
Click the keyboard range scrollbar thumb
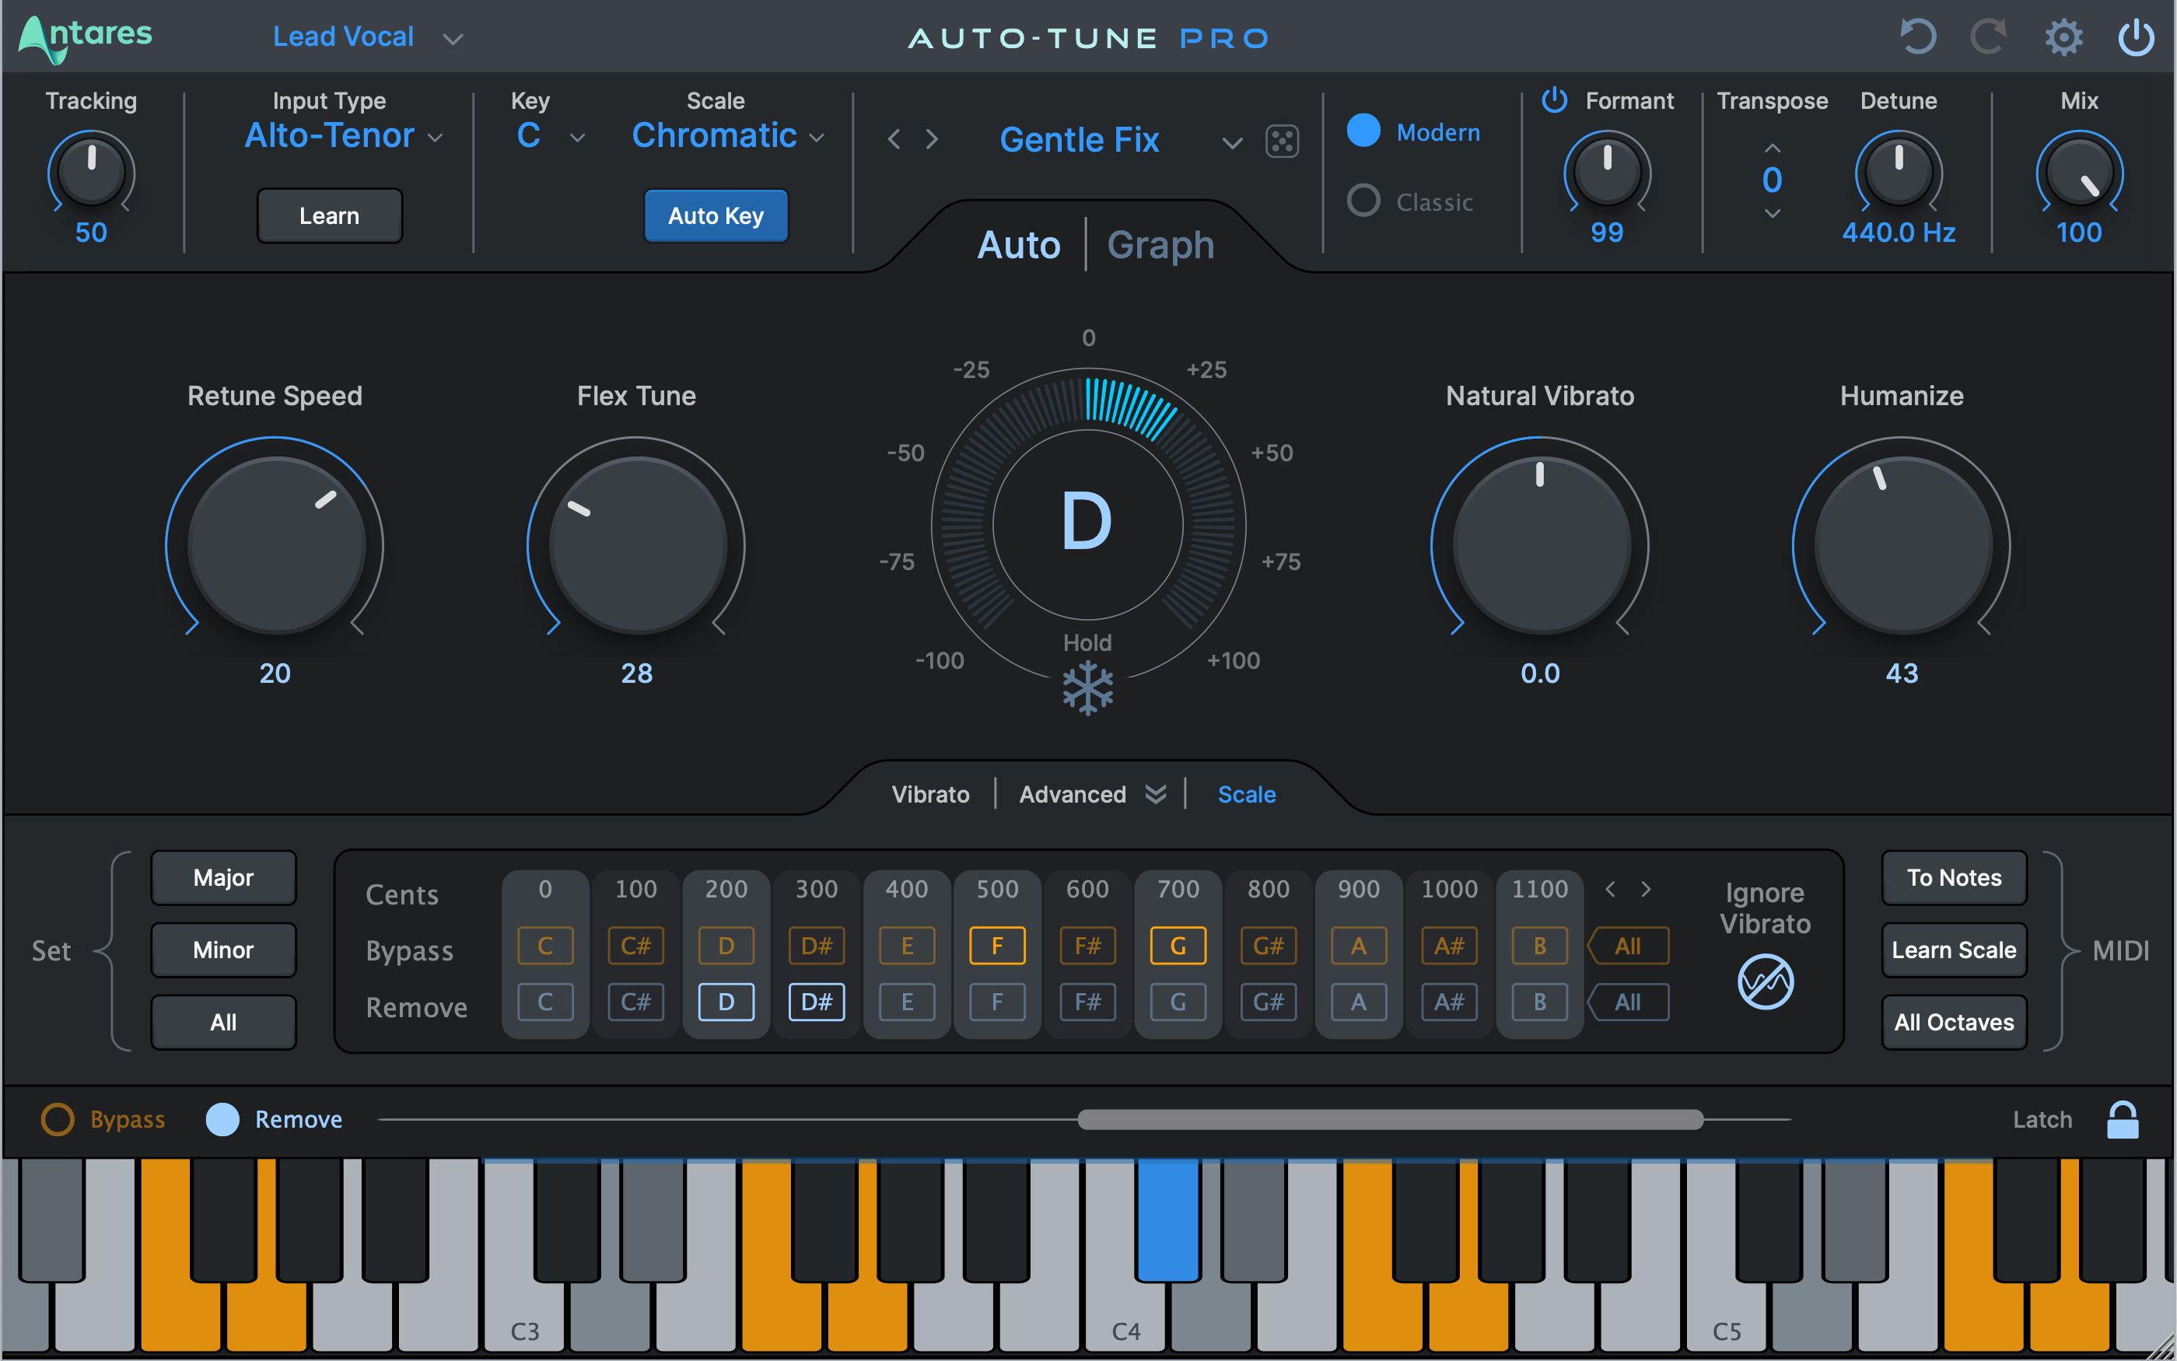pyautogui.click(x=1390, y=1120)
